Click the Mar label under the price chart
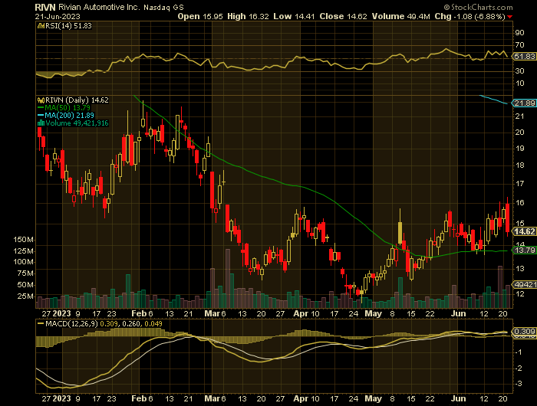Viewport: 537px width, 406px height. [x=212, y=313]
